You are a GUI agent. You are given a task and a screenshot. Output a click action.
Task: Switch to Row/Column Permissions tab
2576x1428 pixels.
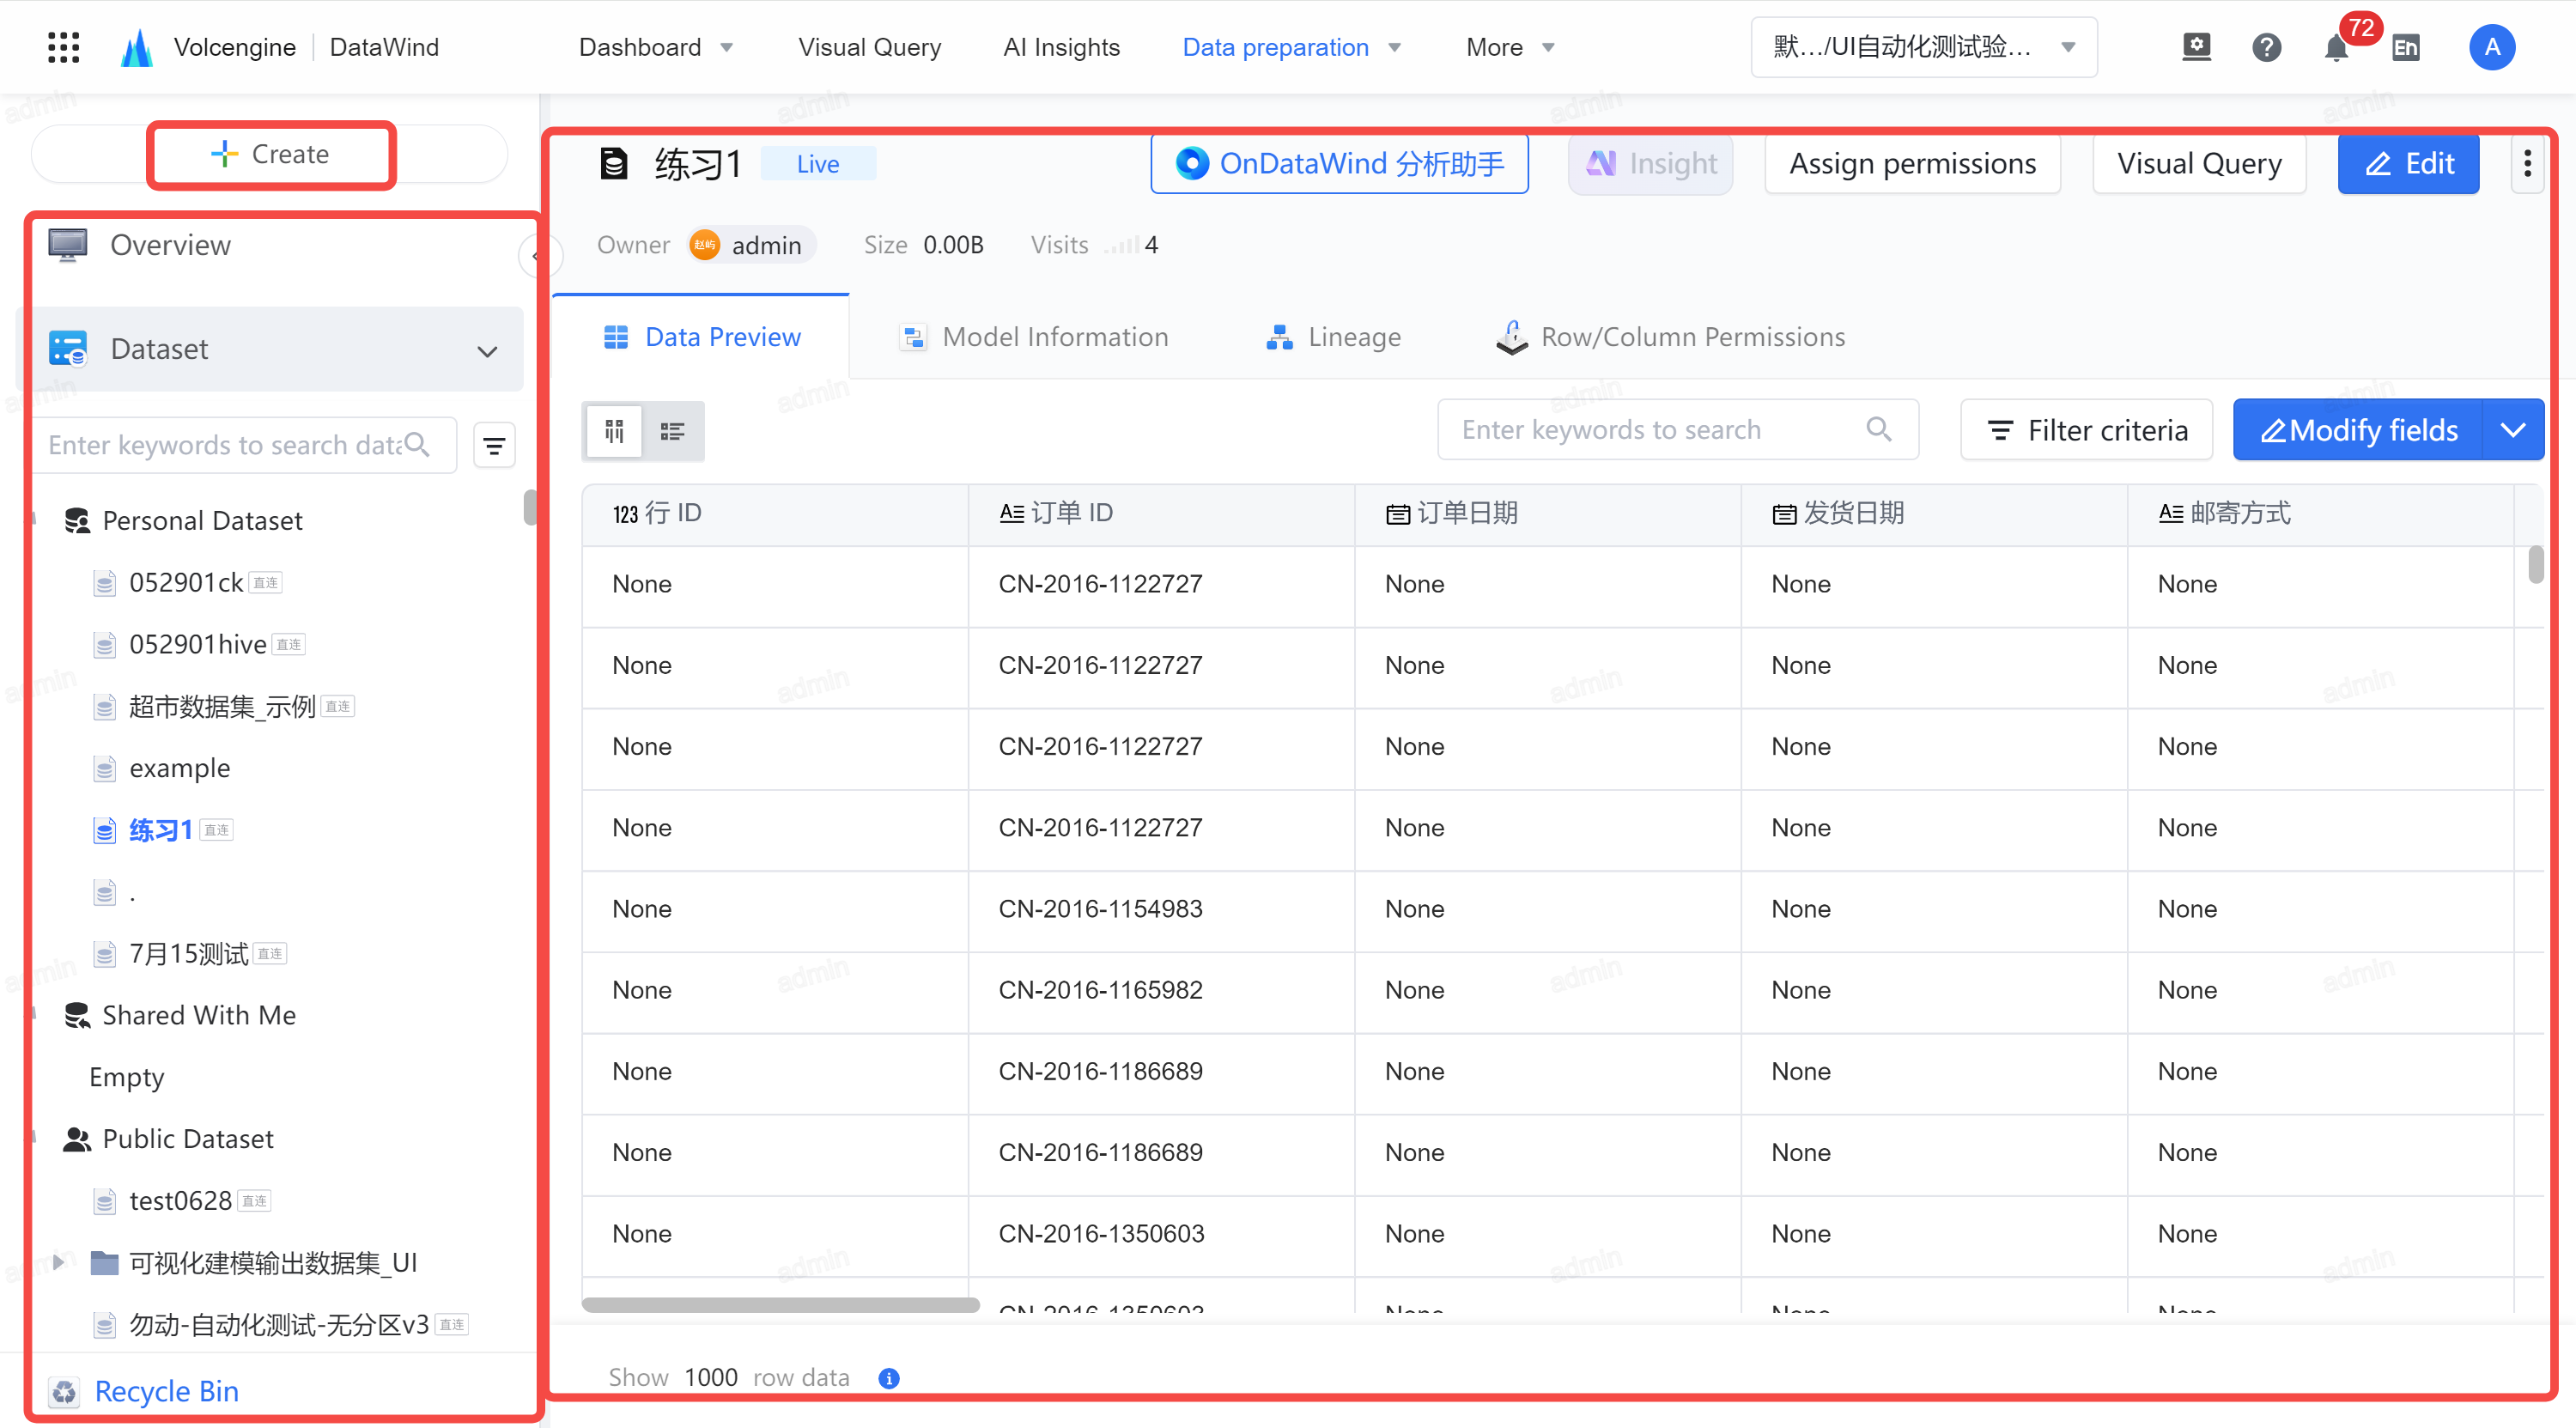pyautogui.click(x=1670, y=337)
